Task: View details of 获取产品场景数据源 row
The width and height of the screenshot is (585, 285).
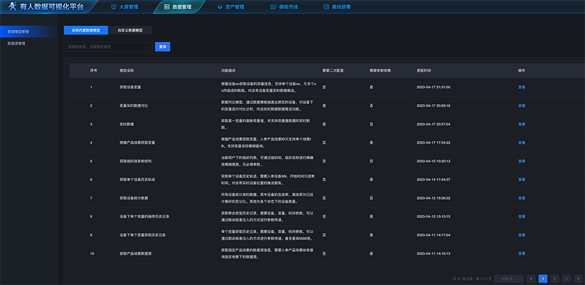Action: click(x=521, y=253)
